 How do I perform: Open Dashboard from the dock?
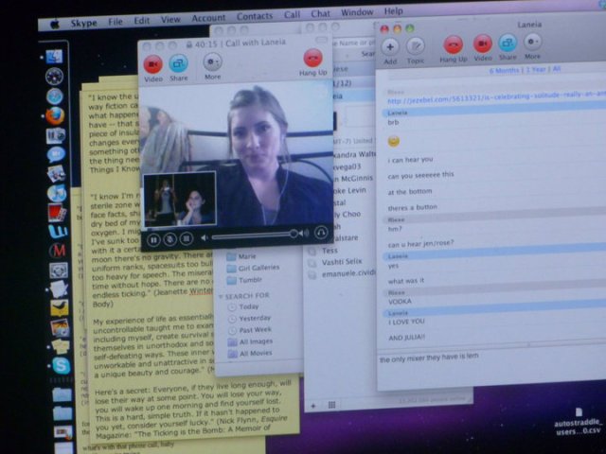(x=54, y=76)
